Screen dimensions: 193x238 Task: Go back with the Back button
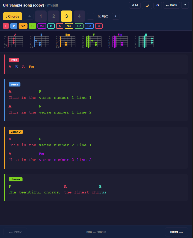pos(172,5)
